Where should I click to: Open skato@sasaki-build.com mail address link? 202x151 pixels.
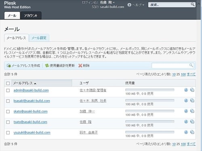[30, 111]
